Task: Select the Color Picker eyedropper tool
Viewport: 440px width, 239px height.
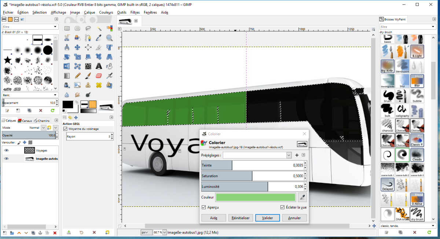Action: (99, 38)
